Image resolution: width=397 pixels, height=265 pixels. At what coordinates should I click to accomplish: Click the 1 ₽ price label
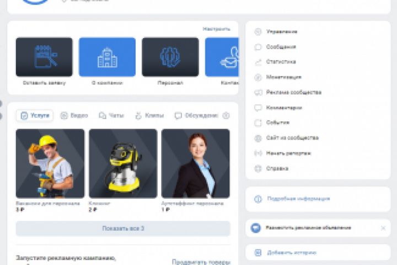165,210
